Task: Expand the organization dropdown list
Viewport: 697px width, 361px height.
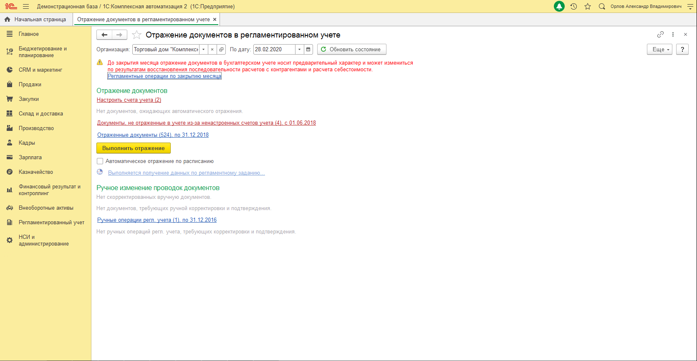Action: click(x=203, y=49)
